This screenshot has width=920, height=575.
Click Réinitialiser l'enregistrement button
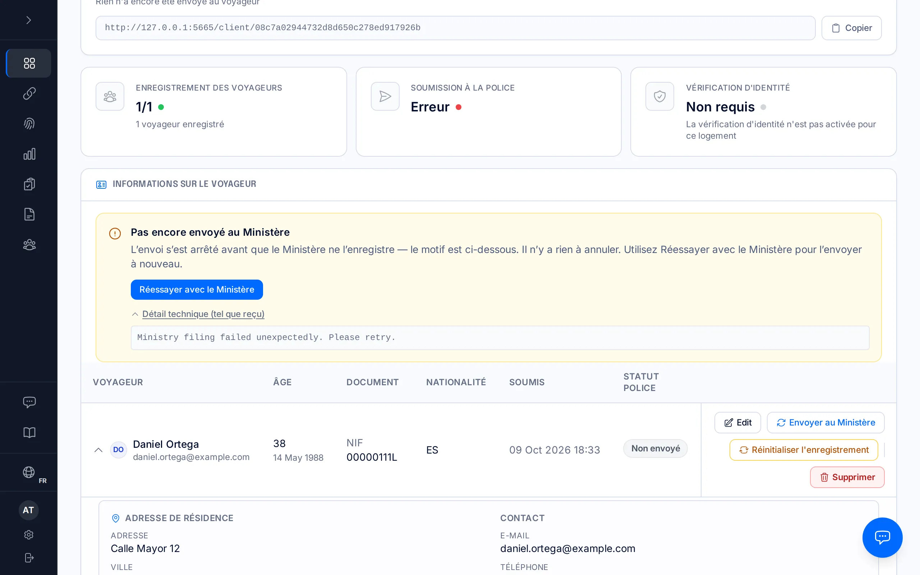[x=804, y=450]
